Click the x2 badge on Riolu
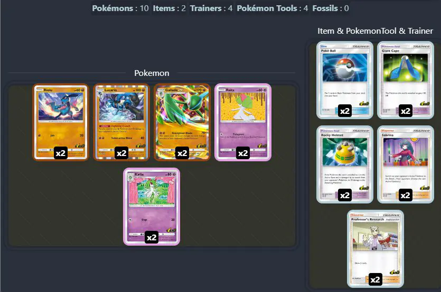 (x=61, y=153)
